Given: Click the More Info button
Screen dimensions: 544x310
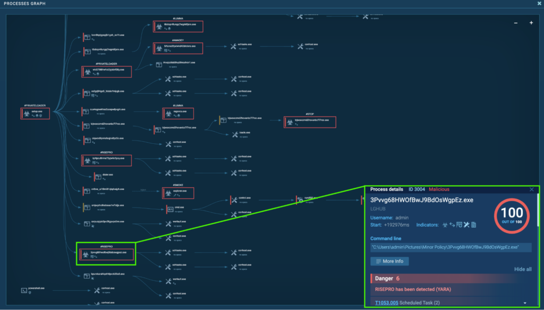Looking at the screenshot, I should pyautogui.click(x=389, y=261).
